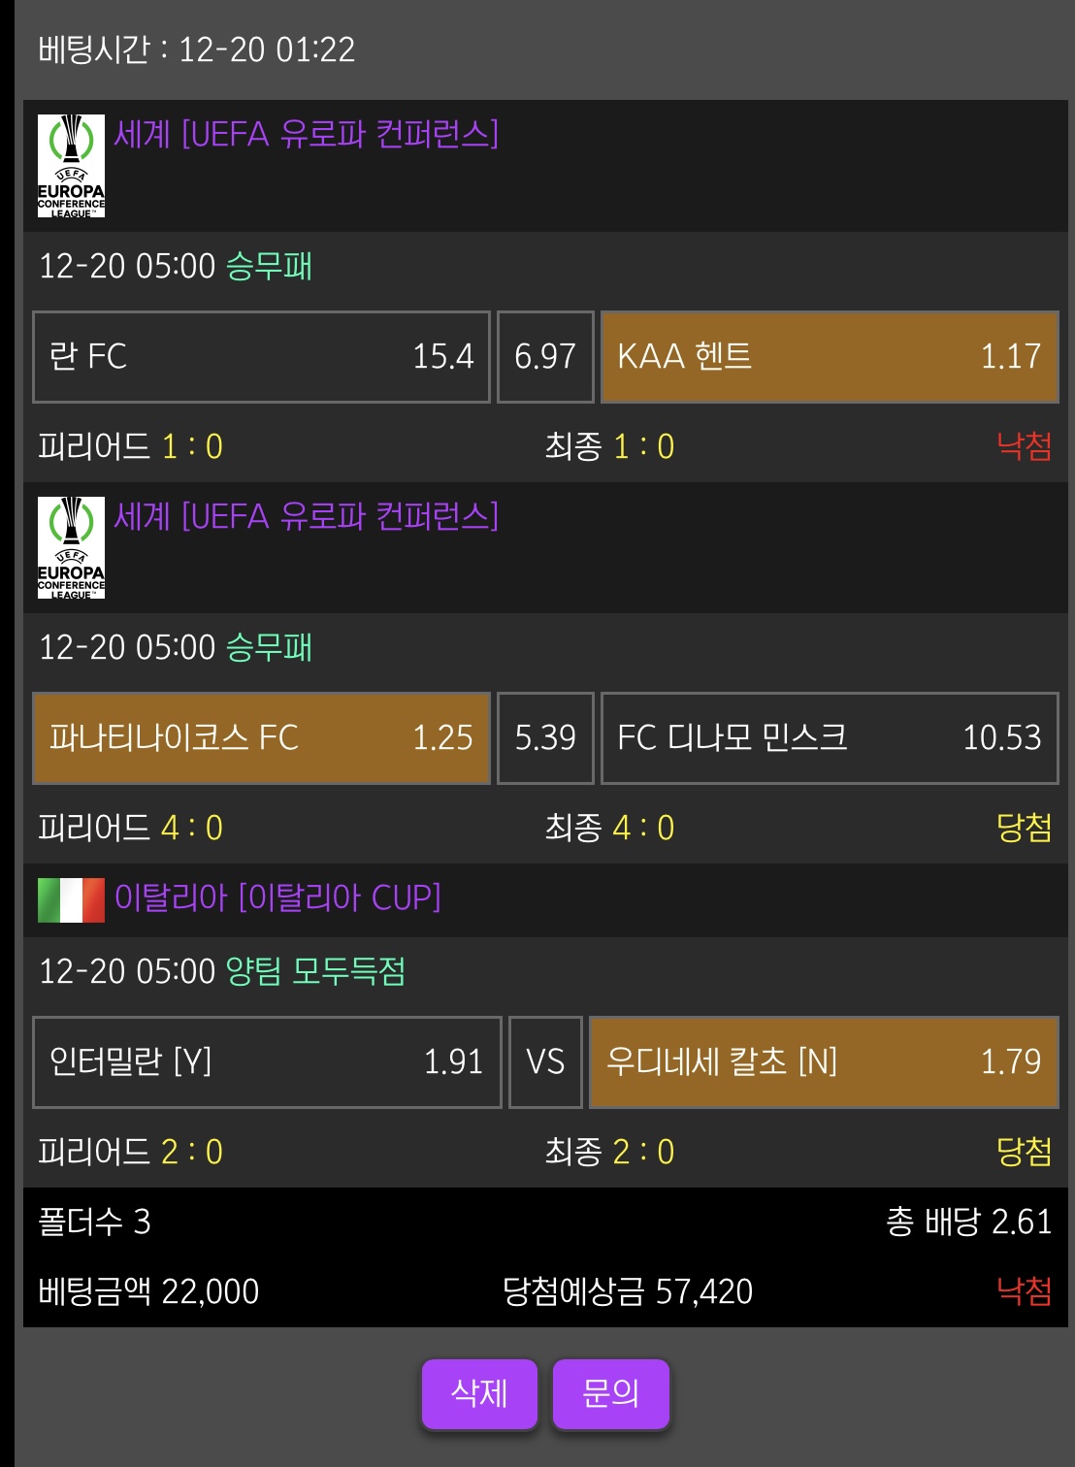Select the KAA 헨트 1.17 odds box
The height and width of the screenshot is (1467, 1075).
[x=830, y=357]
